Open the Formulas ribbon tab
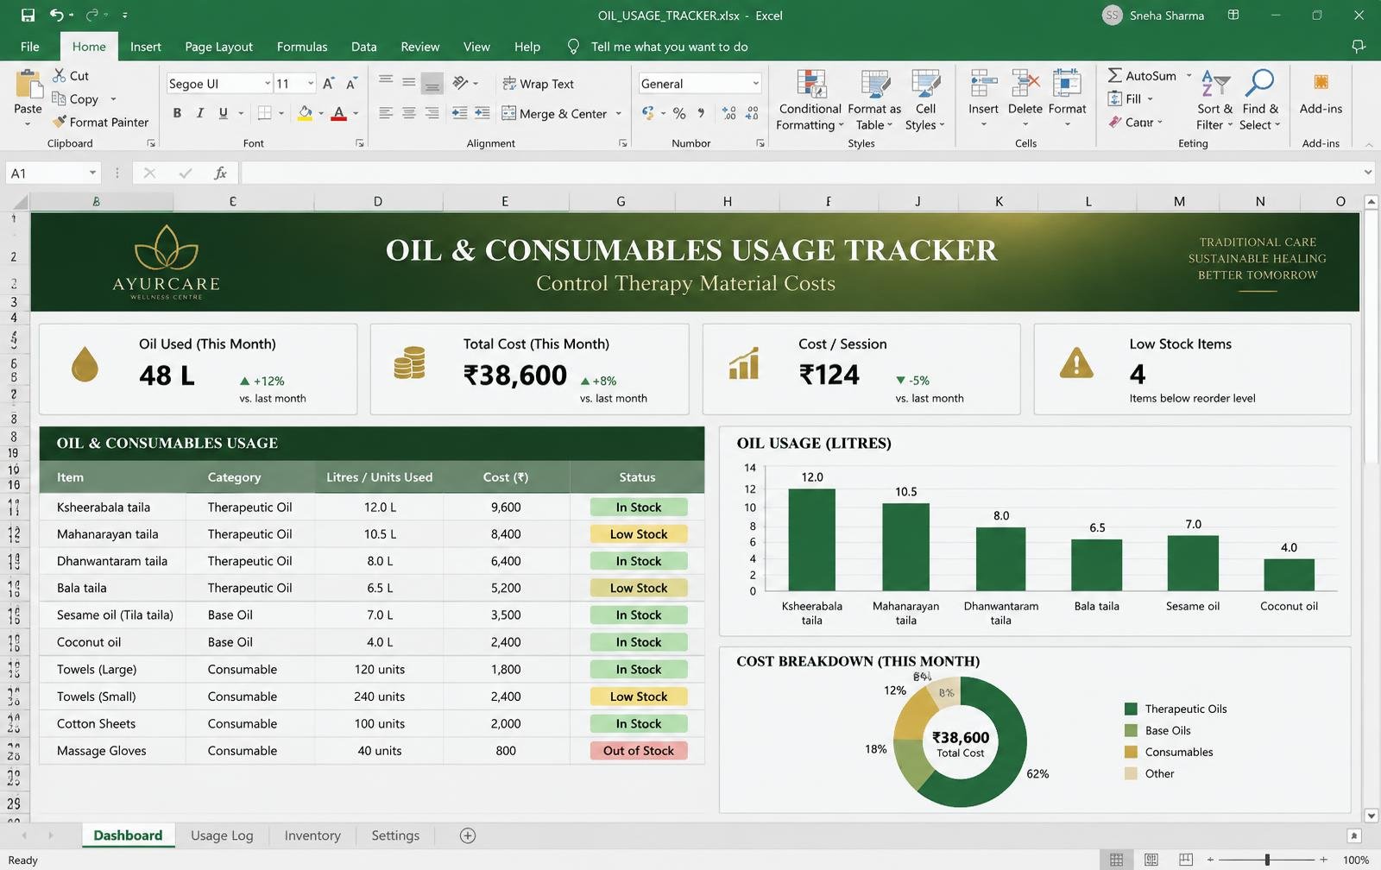The image size is (1381, 870). tap(302, 47)
